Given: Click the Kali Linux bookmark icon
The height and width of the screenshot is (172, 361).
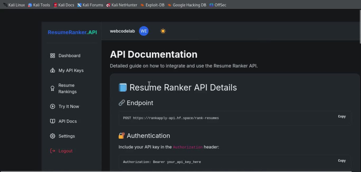Looking at the screenshot, I should (5, 5).
